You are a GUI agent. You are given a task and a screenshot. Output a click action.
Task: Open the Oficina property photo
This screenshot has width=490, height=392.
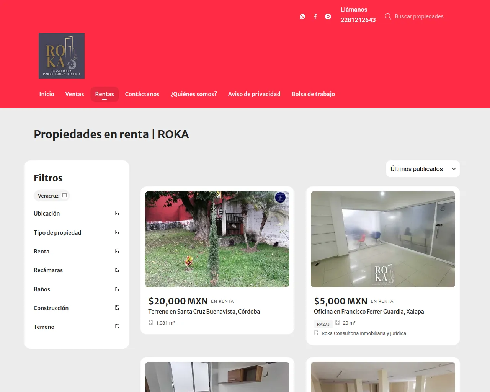[x=383, y=239]
